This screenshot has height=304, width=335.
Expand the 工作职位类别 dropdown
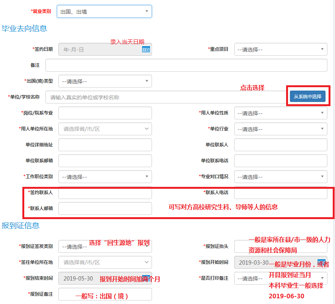coord(105,177)
